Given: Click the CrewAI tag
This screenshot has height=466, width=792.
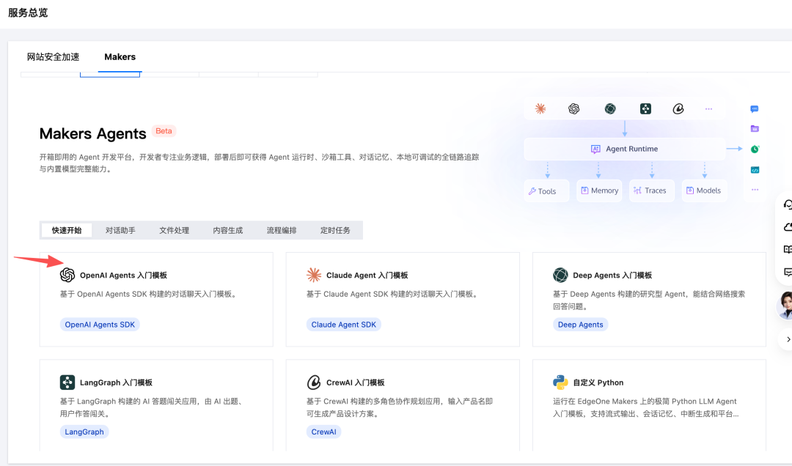Looking at the screenshot, I should coord(323,432).
